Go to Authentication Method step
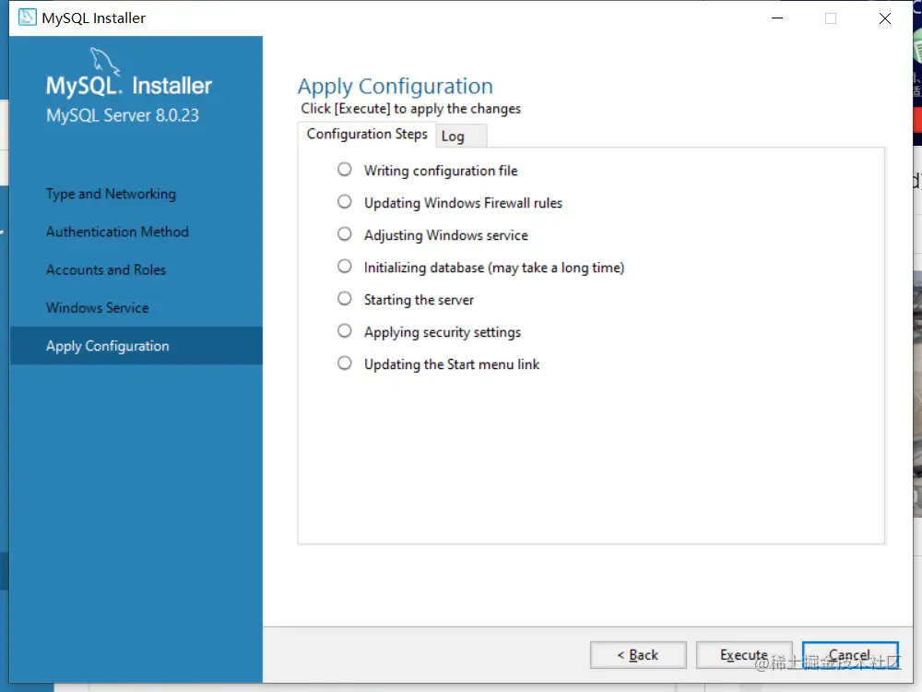 [118, 232]
